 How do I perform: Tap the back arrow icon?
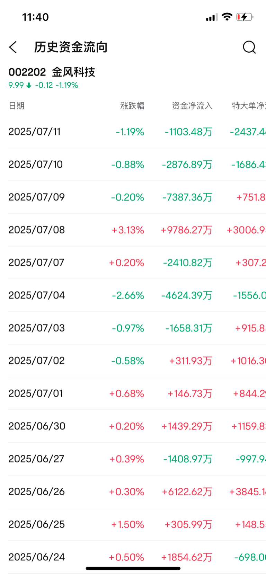13,47
